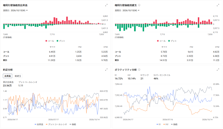Click IV rank value 21
This screenshot has height=129, width=223.
click(142, 79)
